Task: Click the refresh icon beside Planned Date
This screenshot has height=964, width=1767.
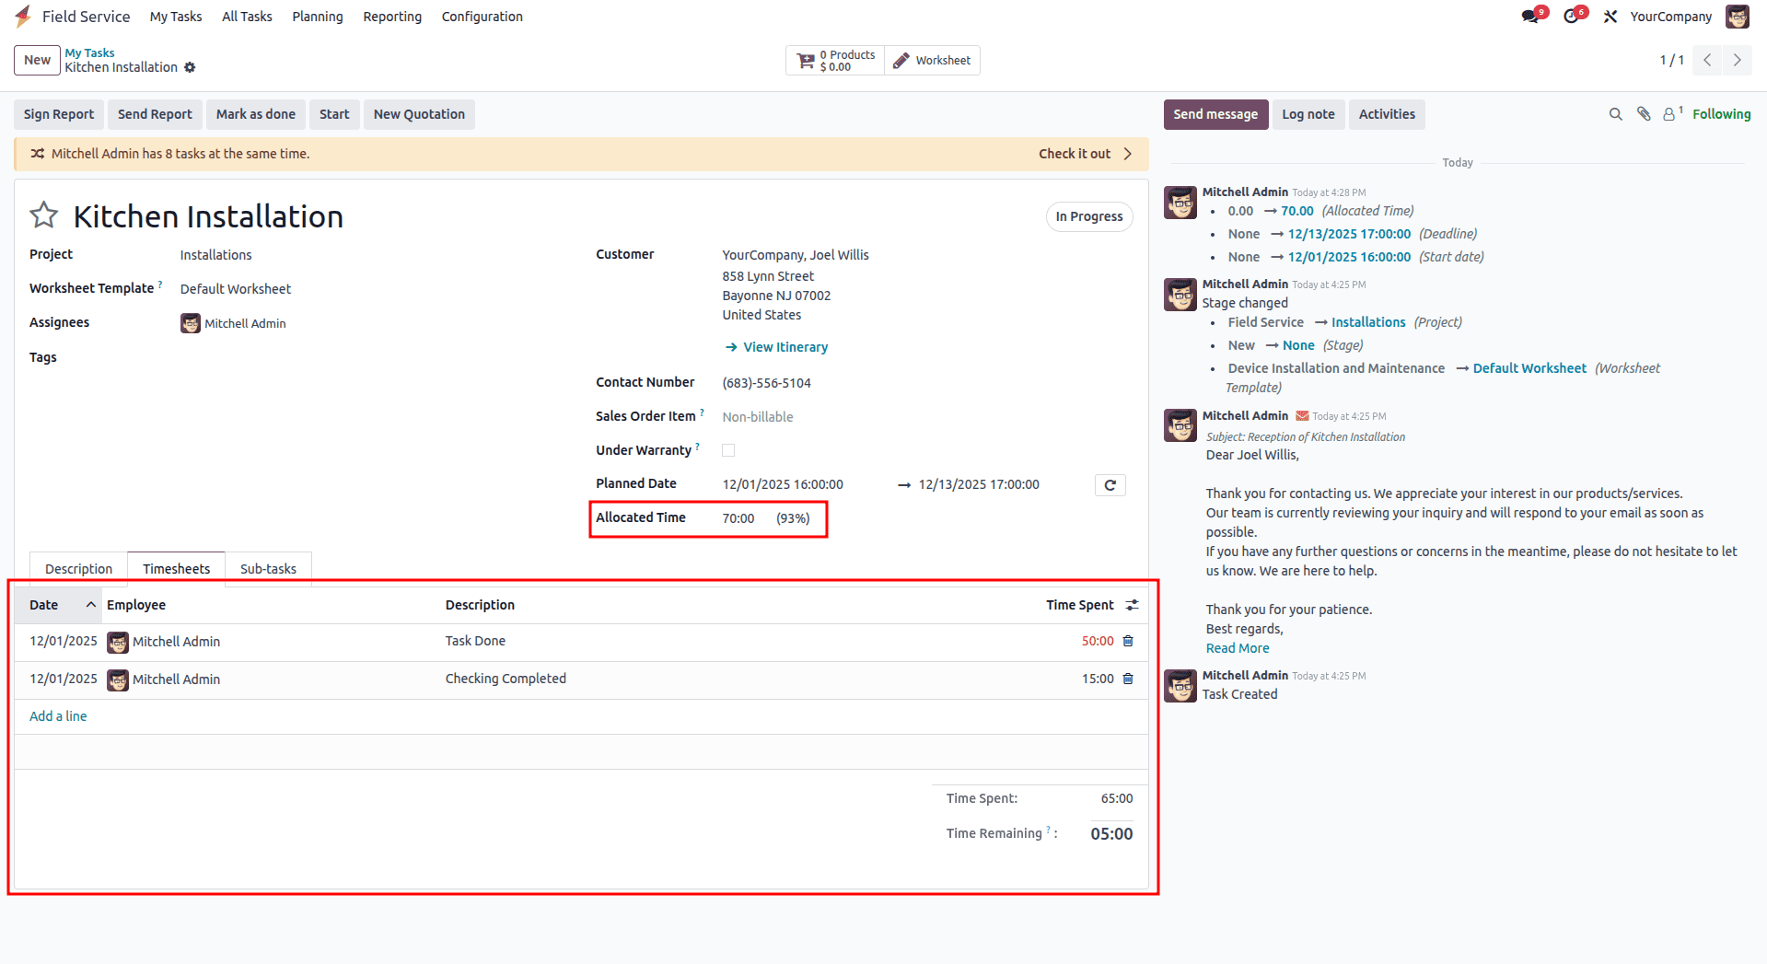Action: [1110, 484]
